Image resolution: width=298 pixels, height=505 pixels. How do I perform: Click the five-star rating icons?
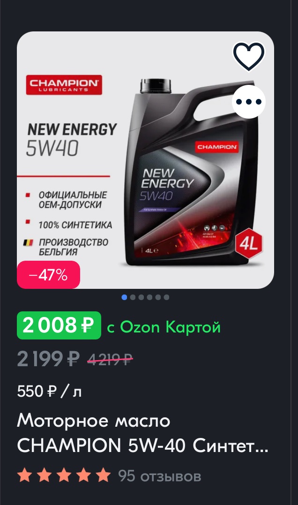click(x=64, y=475)
